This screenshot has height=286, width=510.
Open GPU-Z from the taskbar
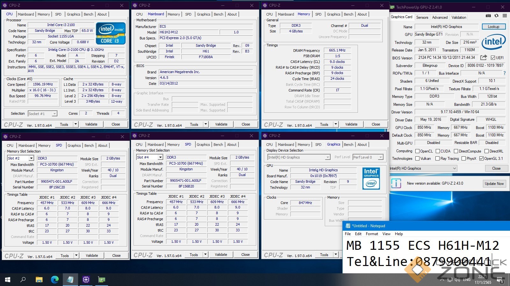(102, 280)
